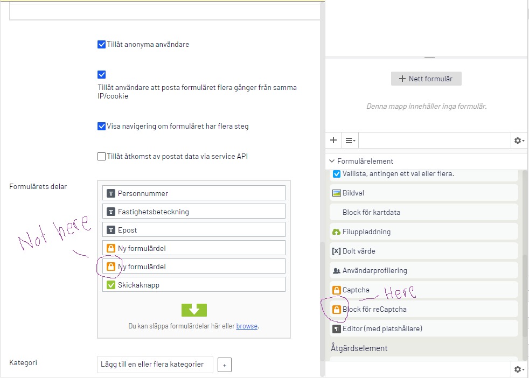529x378 pixels.
Task: Open the gear settings dropdown above Formulärelement
Action: (519, 141)
